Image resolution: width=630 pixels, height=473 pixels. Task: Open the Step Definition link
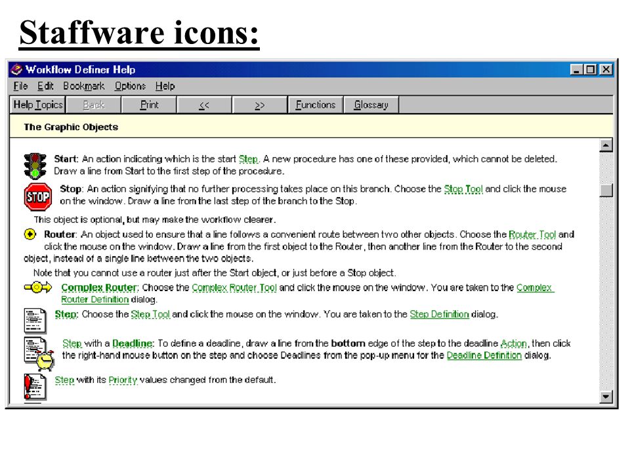click(439, 314)
